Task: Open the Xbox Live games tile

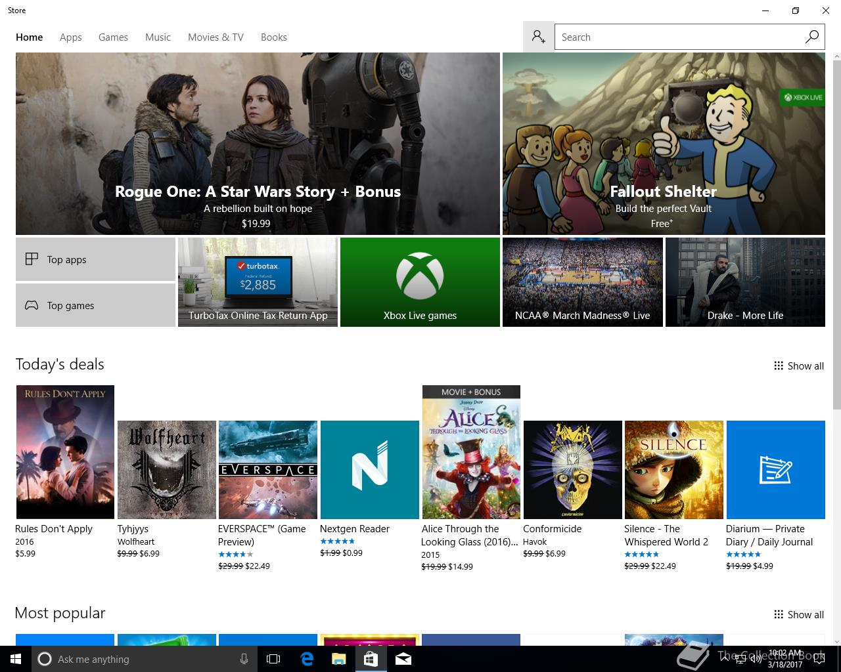Action: click(x=420, y=282)
